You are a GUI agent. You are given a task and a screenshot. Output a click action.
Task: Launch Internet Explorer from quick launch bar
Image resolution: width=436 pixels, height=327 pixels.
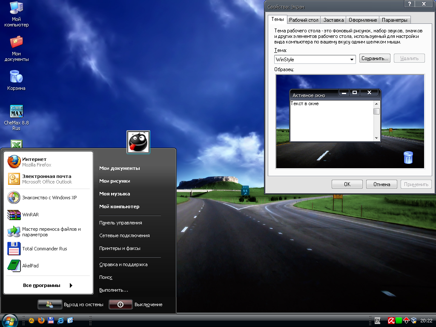coord(60,321)
